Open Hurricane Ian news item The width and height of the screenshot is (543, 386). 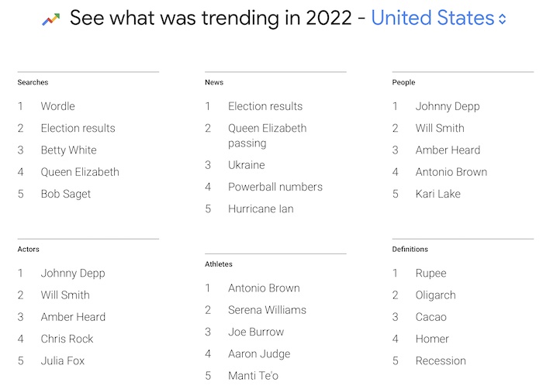(261, 209)
